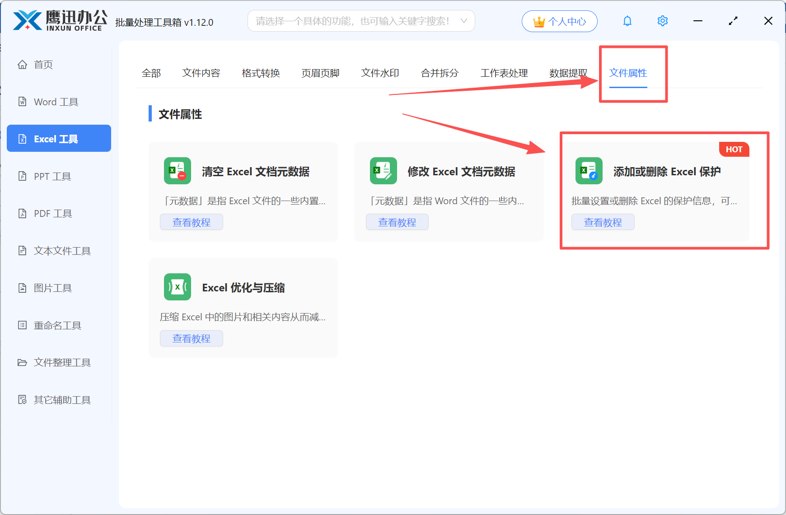Open 其它辅助工具 section
This screenshot has width=786, height=515.
tap(61, 400)
